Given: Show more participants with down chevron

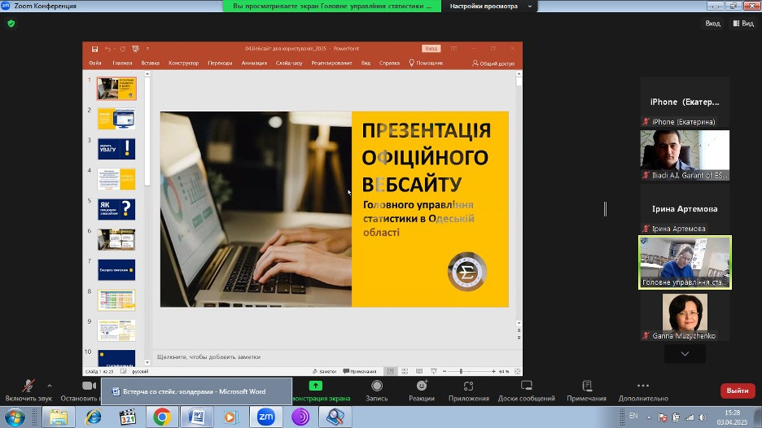Looking at the screenshot, I should [x=685, y=354].
